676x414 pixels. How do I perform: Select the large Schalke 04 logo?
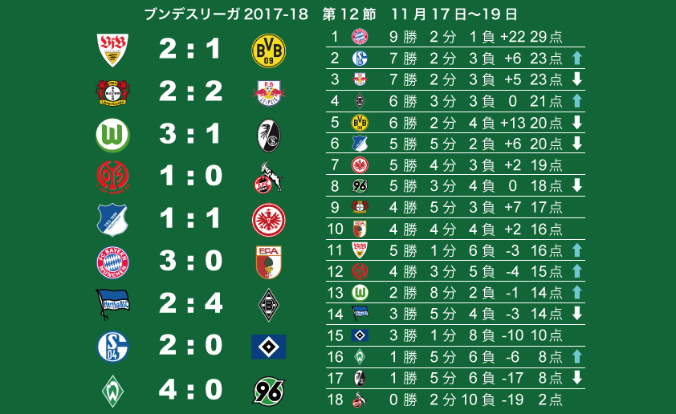tap(112, 347)
